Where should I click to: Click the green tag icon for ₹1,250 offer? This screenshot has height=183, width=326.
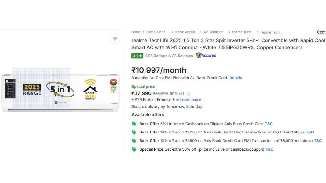pos(134,132)
